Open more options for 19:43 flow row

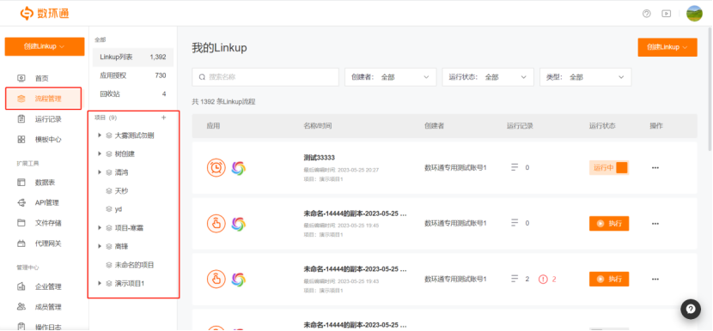pos(655,279)
